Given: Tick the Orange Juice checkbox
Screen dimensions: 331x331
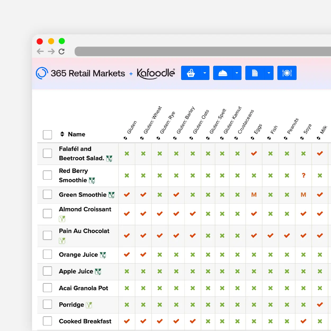Looking at the screenshot, I should point(47,254).
